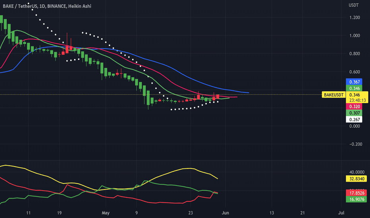Click the white 0.267 price label

coord(355,119)
